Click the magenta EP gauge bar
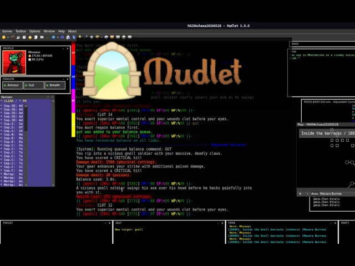The height and width of the screenshot is (266, 355). [x=73, y=101]
